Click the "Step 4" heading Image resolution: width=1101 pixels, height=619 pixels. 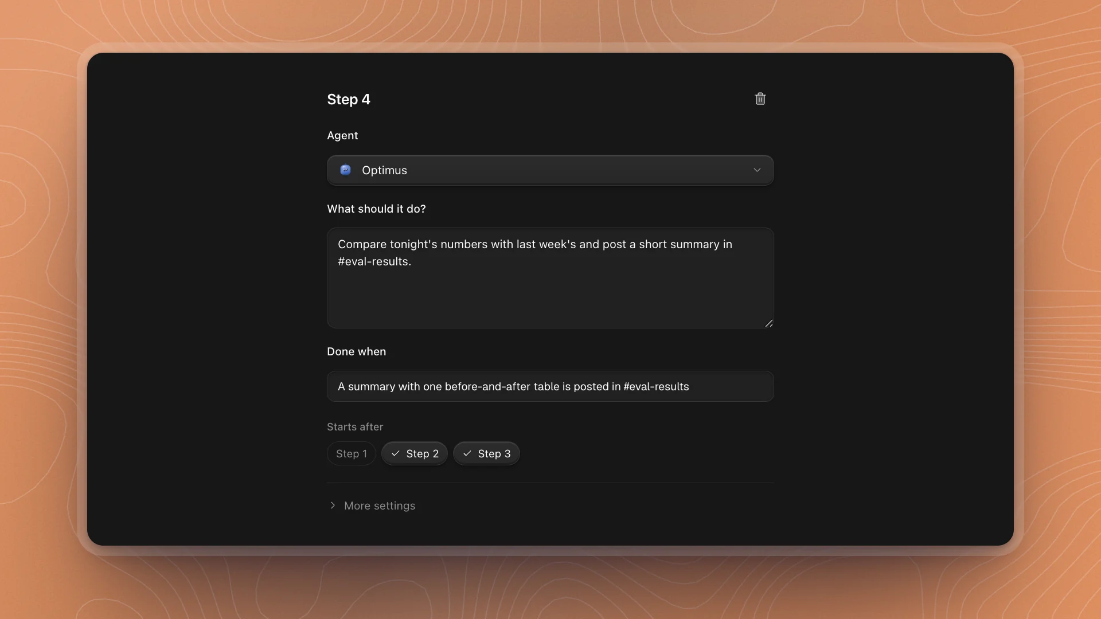(349, 99)
